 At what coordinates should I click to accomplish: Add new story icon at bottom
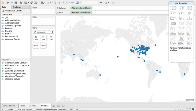point(63,106)
